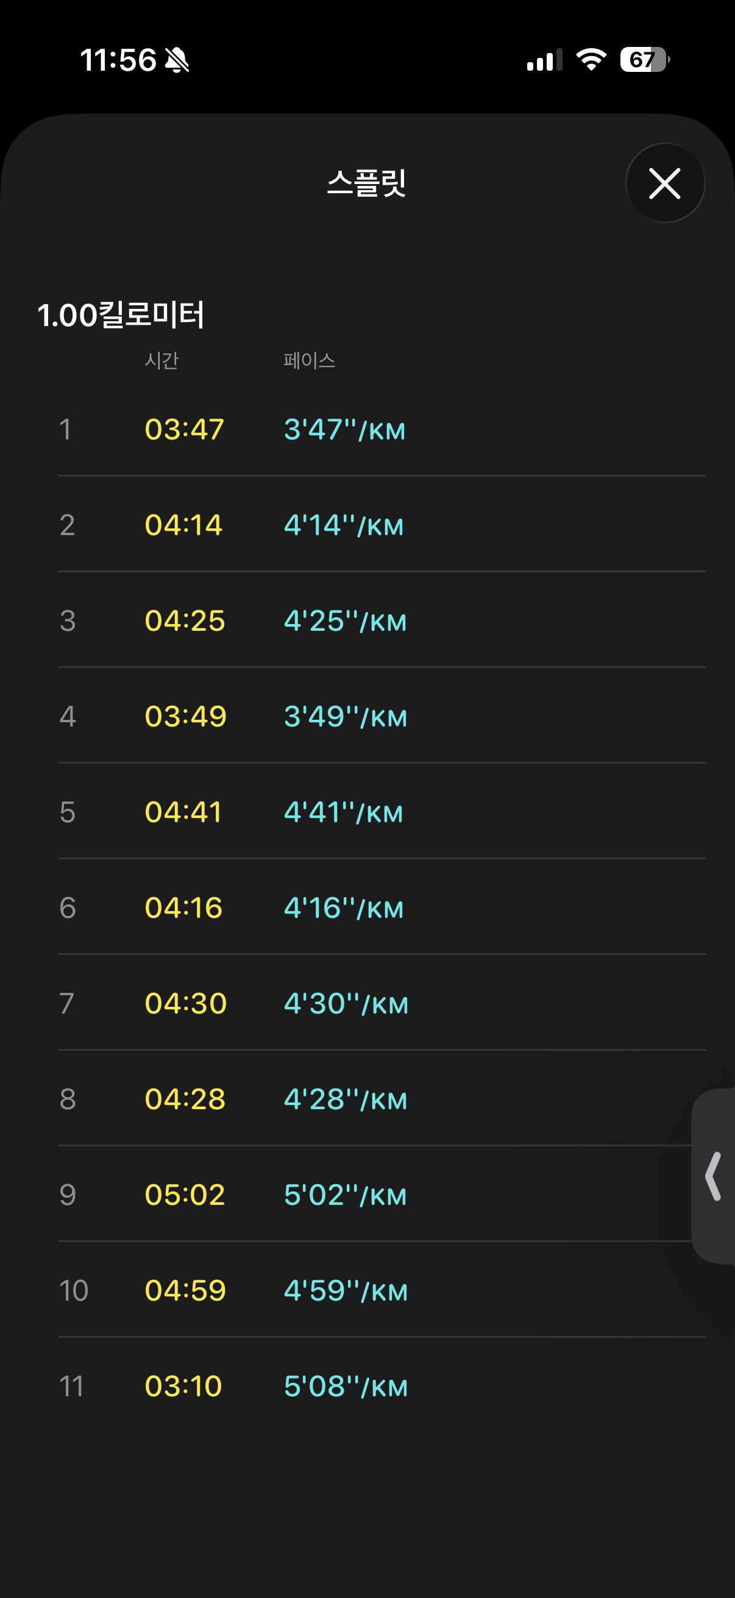735x1598 pixels.
Task: Select split 2 pace 4'14''/KM
Action: point(344,525)
